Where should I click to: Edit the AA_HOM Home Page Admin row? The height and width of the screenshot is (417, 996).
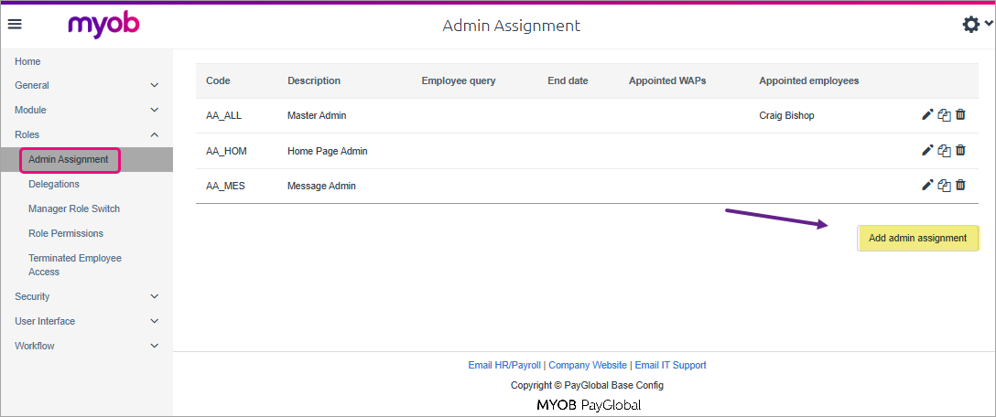point(927,151)
